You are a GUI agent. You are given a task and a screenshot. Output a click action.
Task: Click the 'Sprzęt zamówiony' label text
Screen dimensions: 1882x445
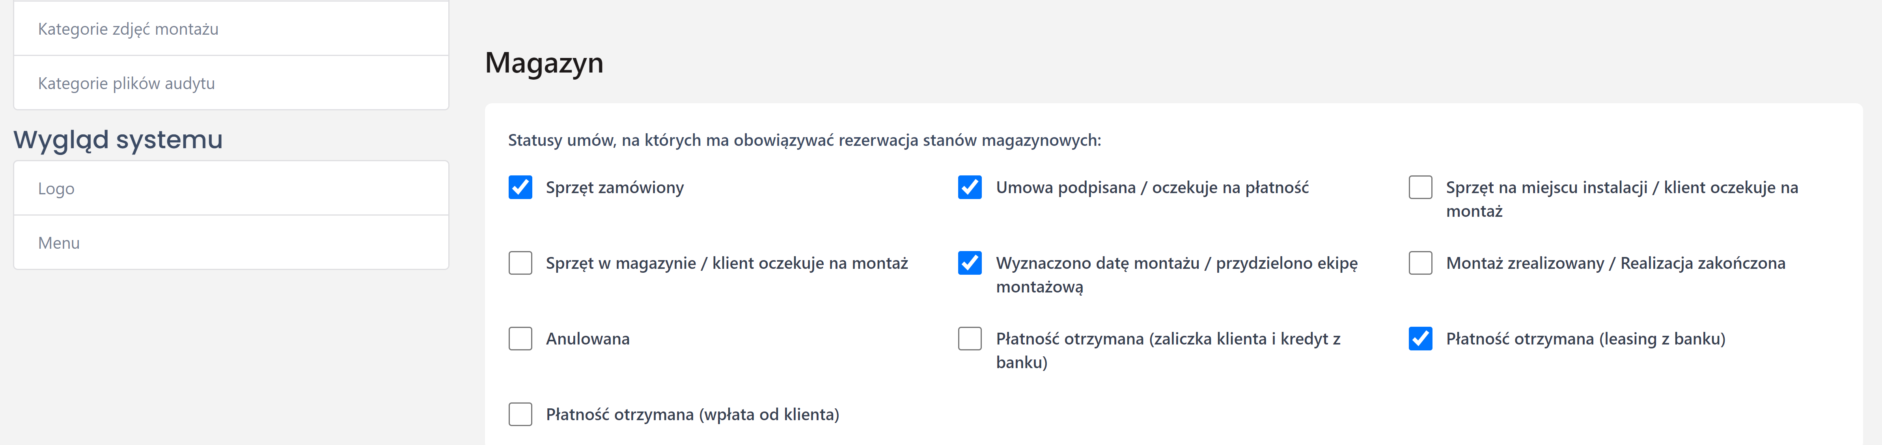(x=614, y=188)
